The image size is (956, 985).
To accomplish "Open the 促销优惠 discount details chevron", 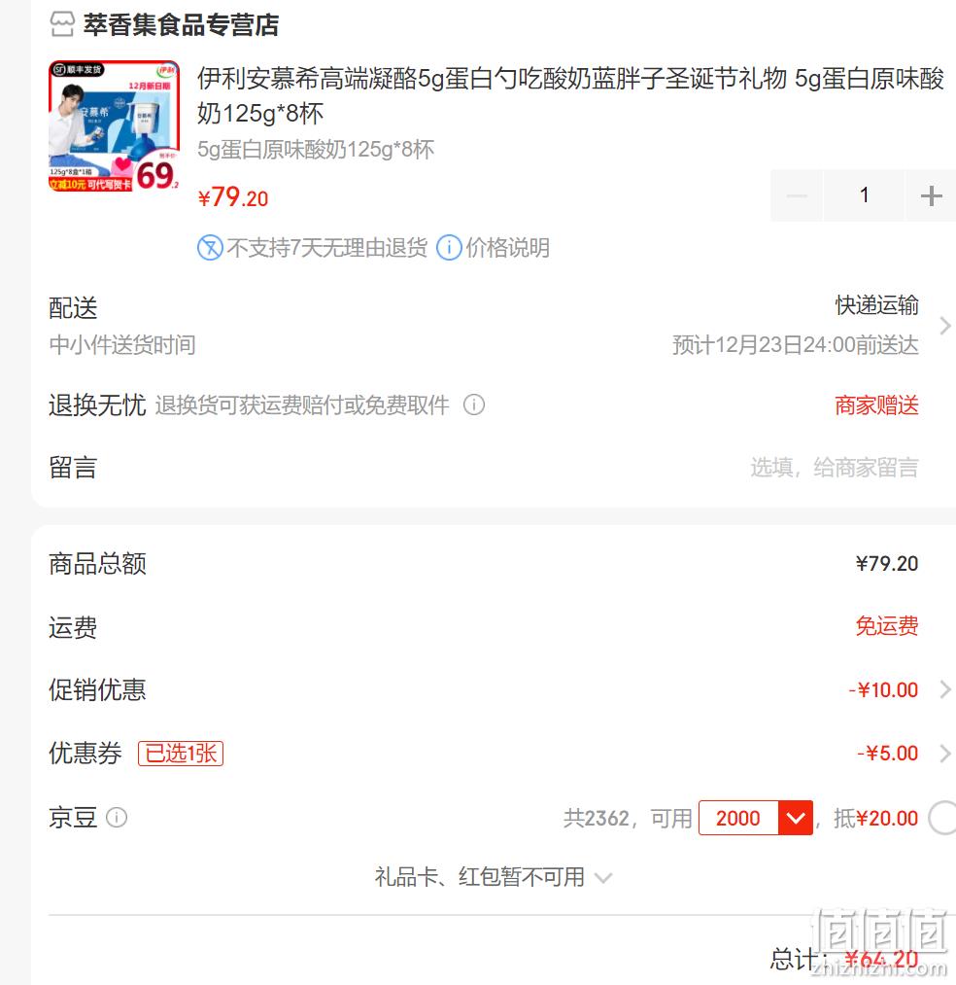I will tap(944, 689).
